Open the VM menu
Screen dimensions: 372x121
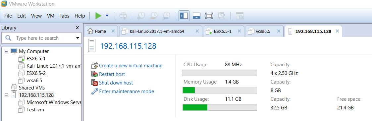click(51, 16)
